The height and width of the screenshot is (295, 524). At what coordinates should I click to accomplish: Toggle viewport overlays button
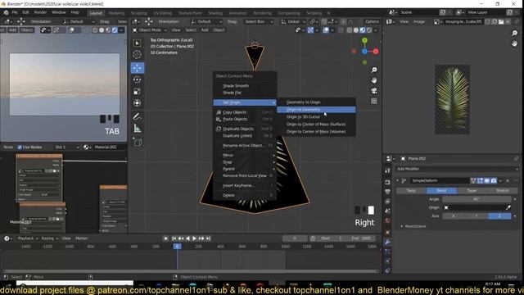tap(326, 30)
